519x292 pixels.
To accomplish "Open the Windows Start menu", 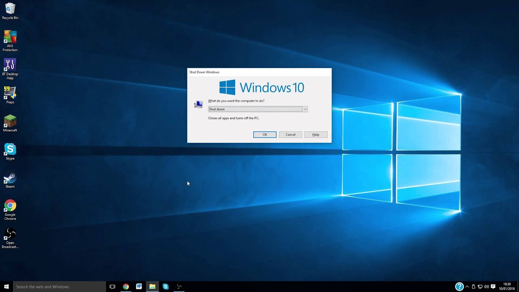I will (6, 287).
